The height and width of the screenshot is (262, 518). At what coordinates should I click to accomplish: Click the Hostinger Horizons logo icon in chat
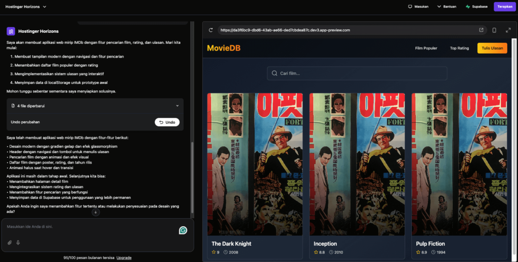coord(11,31)
